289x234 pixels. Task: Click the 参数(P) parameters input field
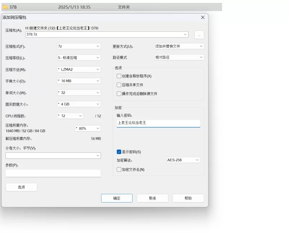53,173
